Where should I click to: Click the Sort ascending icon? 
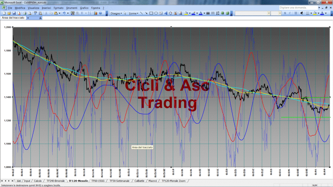(90, 13)
